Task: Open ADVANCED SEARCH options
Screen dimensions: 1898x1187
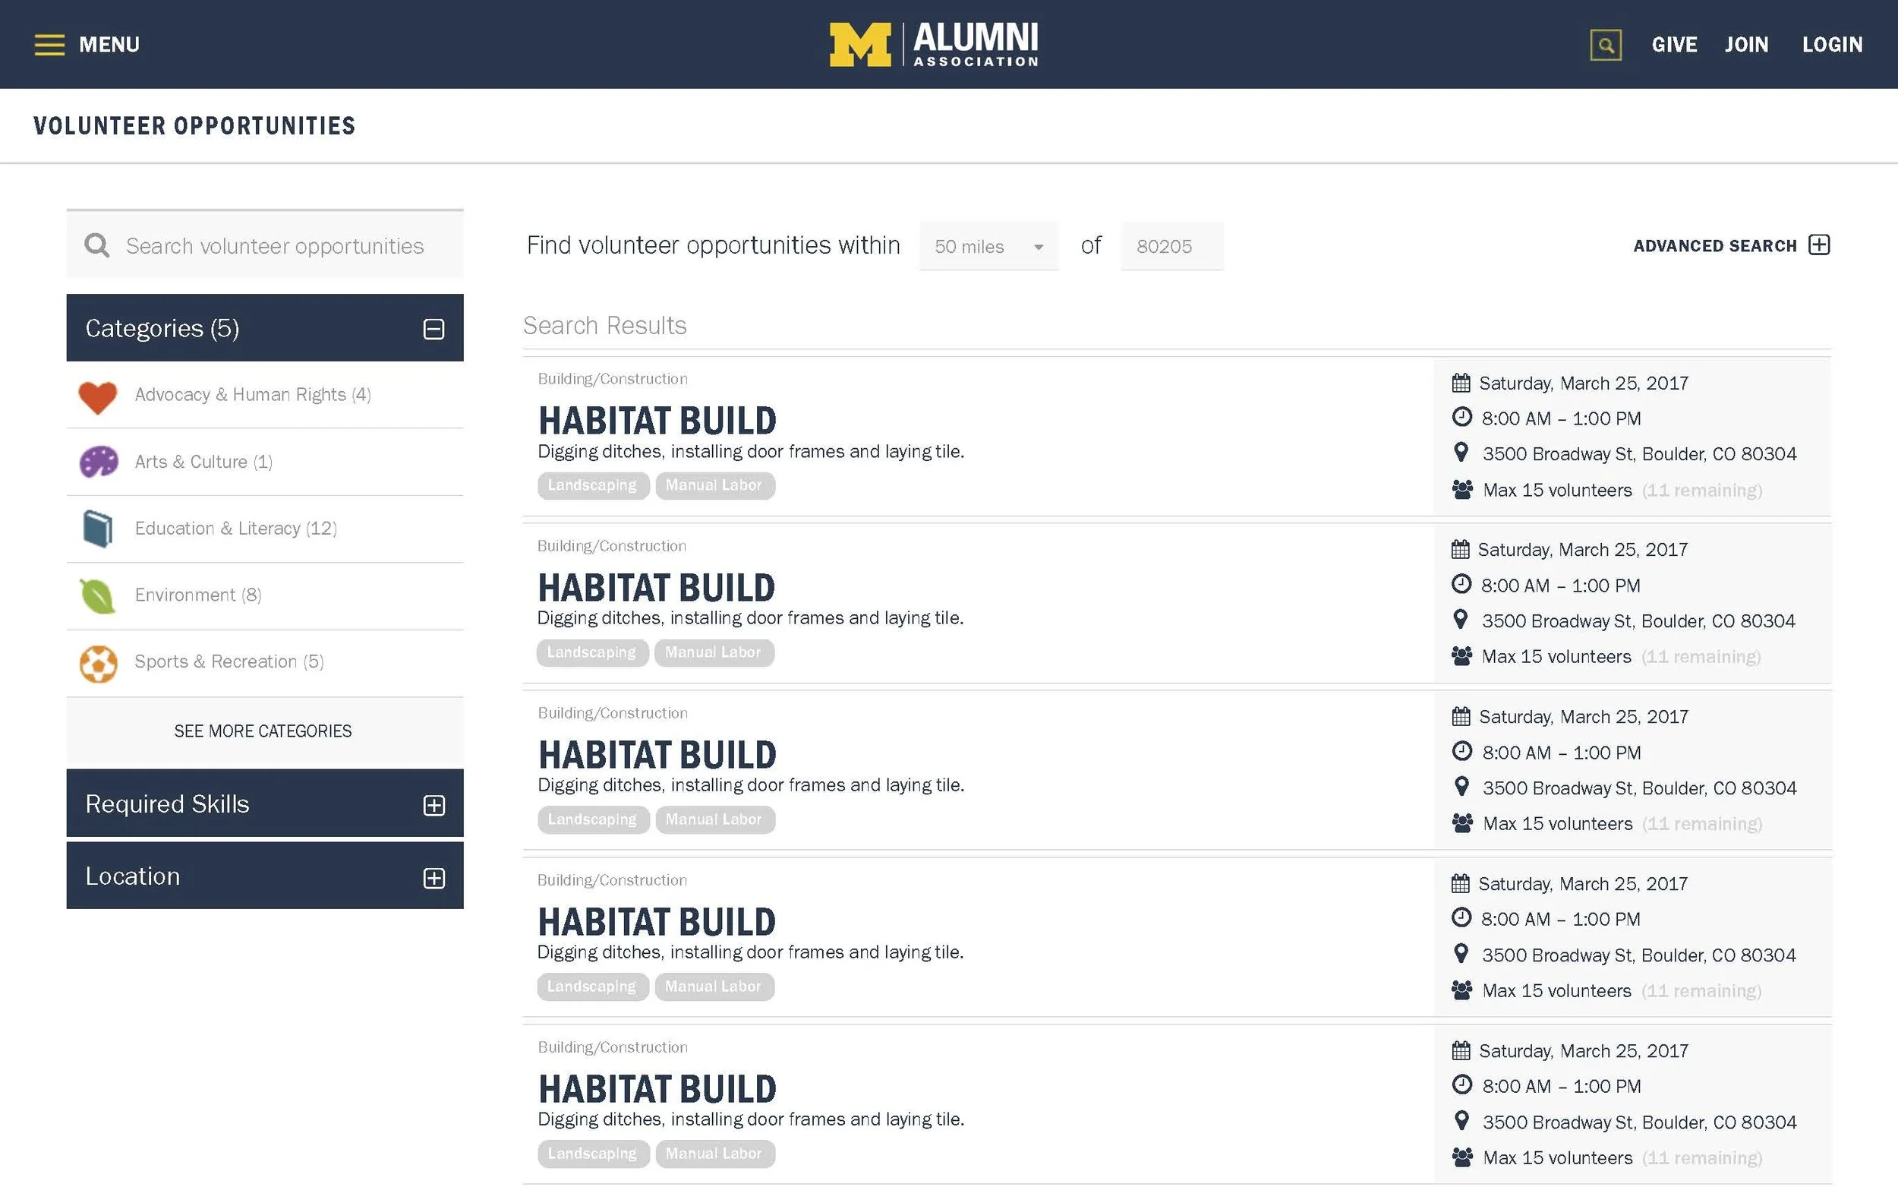Action: point(1730,246)
